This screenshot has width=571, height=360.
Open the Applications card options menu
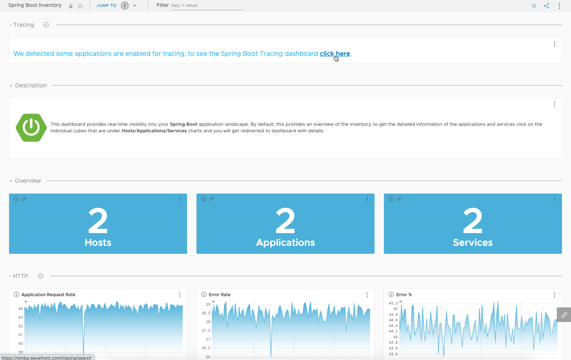[367, 199]
